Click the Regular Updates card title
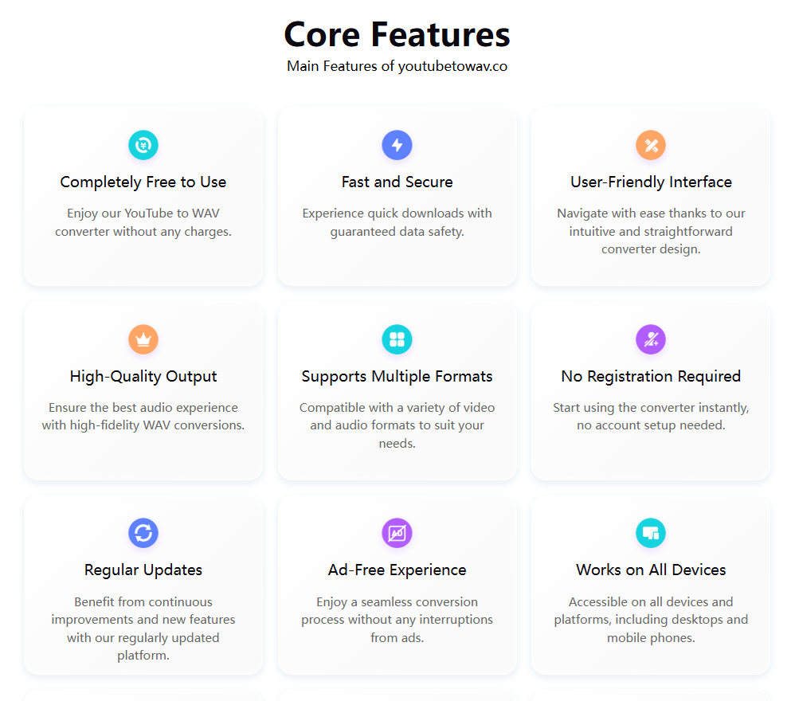 click(x=143, y=570)
